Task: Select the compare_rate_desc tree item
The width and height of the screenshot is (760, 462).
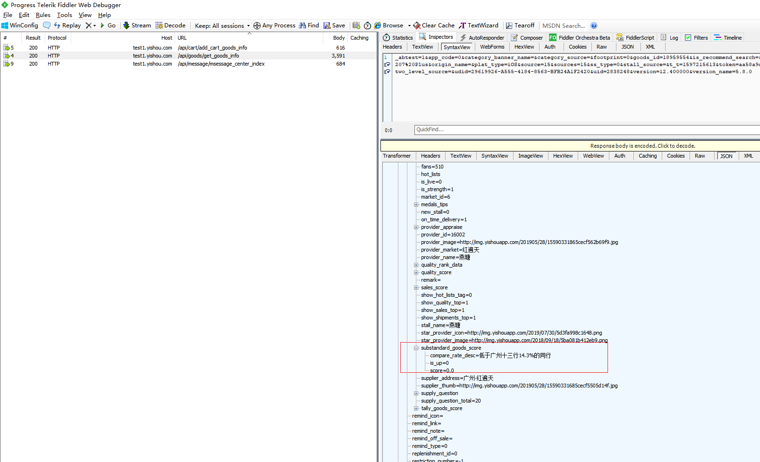Action: point(490,355)
